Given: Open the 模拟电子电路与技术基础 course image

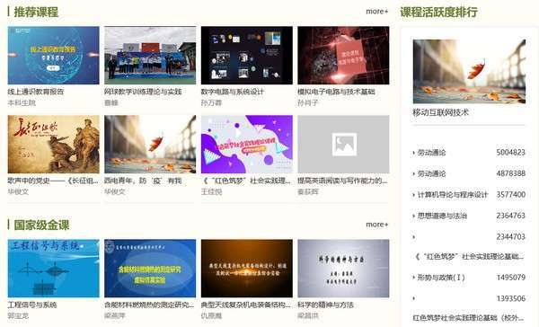Looking at the screenshot, I should pyautogui.click(x=343, y=56).
